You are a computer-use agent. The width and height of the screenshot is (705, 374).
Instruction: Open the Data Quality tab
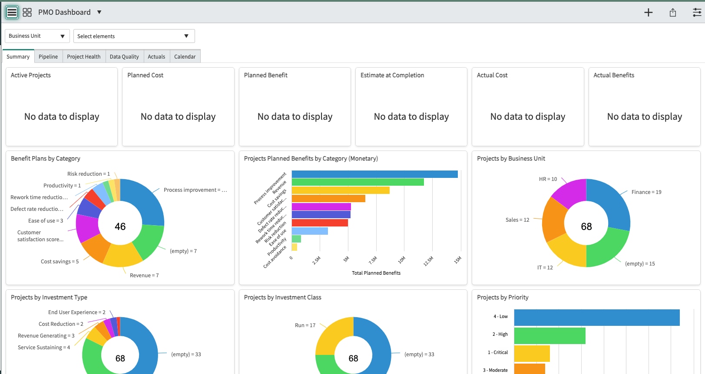pos(124,56)
